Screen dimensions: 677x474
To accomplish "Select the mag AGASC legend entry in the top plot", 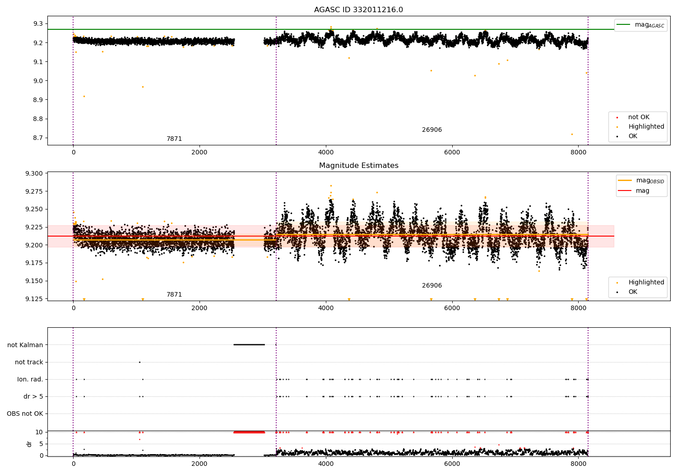I will click(x=640, y=25).
